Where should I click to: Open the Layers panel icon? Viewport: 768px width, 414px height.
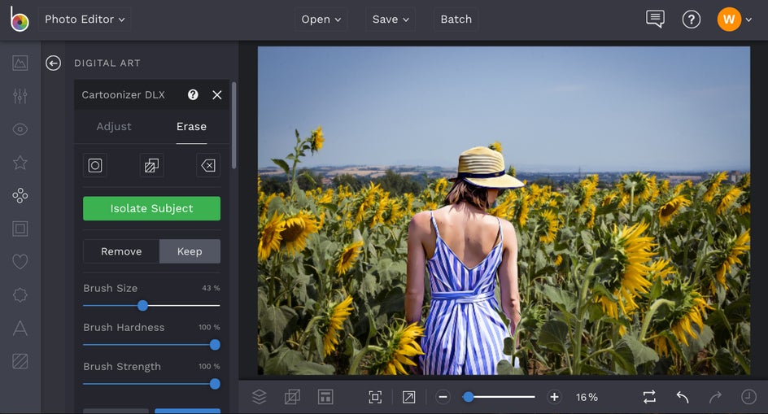(x=259, y=397)
